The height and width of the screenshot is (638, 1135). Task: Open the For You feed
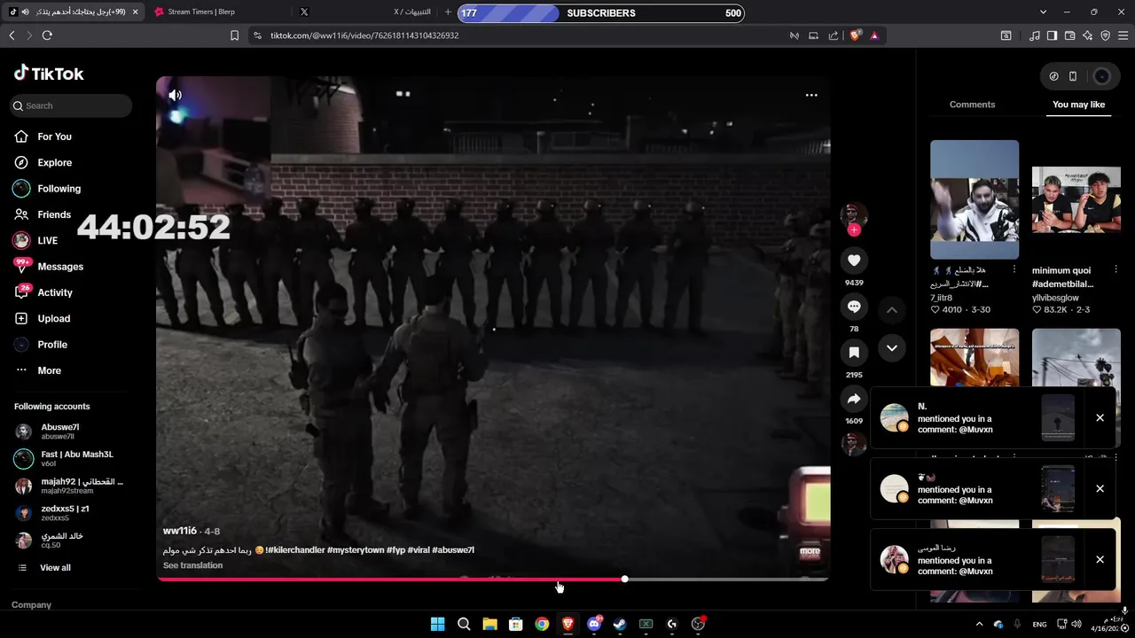pos(43,136)
